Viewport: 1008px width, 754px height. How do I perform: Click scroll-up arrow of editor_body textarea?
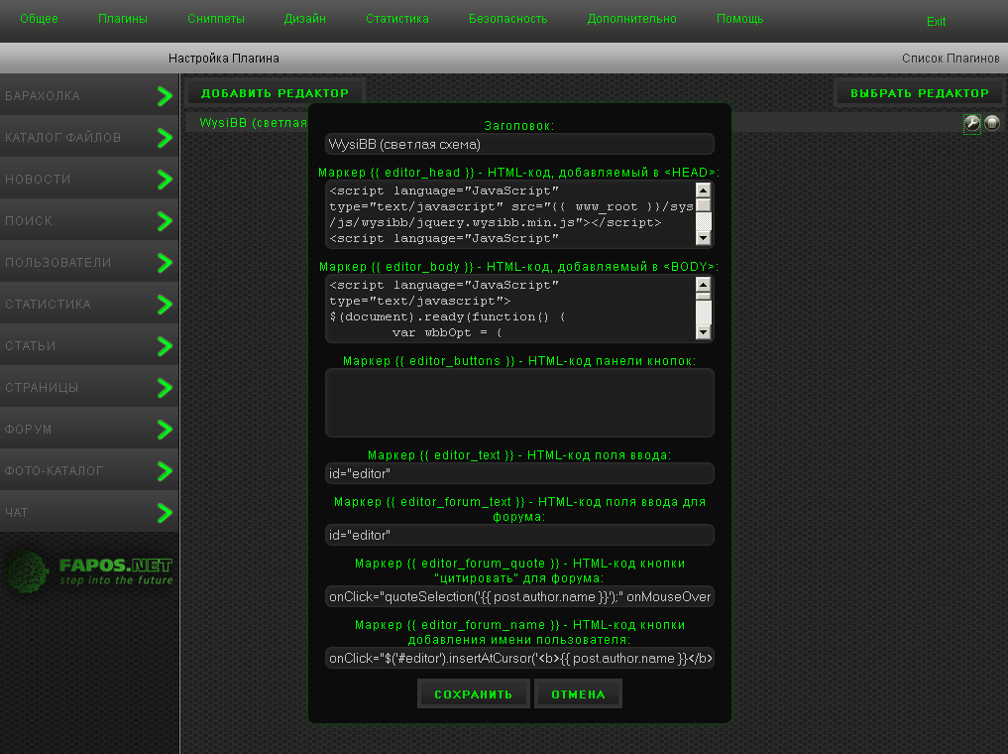704,285
